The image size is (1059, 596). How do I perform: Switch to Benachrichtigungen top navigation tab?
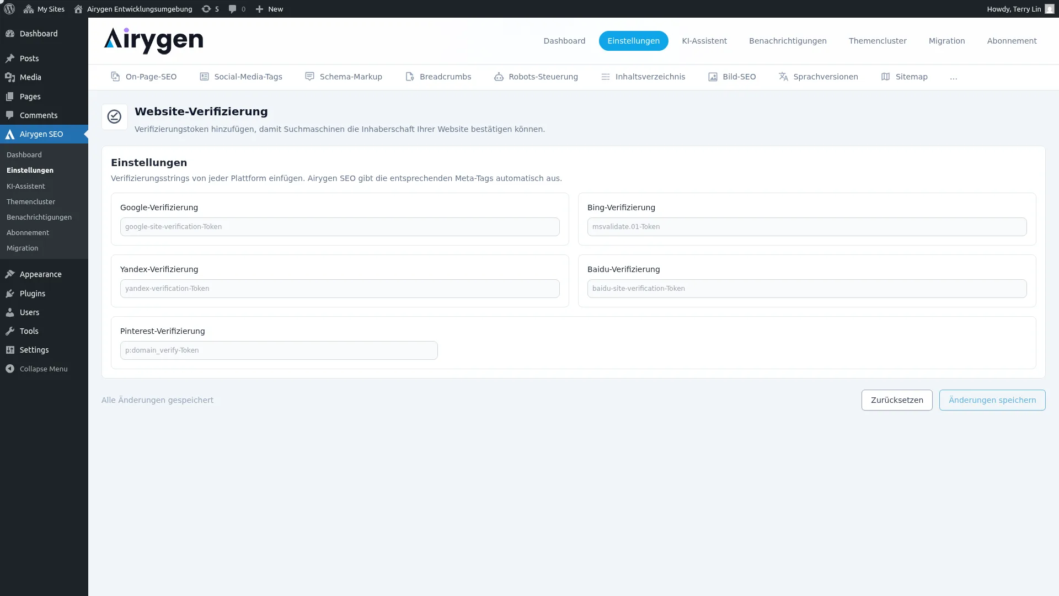click(788, 41)
